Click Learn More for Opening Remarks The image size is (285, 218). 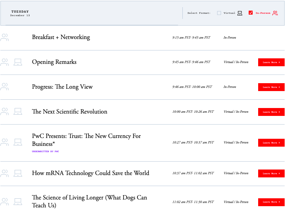pyautogui.click(x=271, y=62)
